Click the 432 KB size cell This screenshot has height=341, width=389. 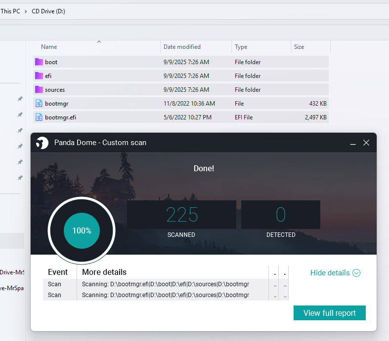click(318, 104)
